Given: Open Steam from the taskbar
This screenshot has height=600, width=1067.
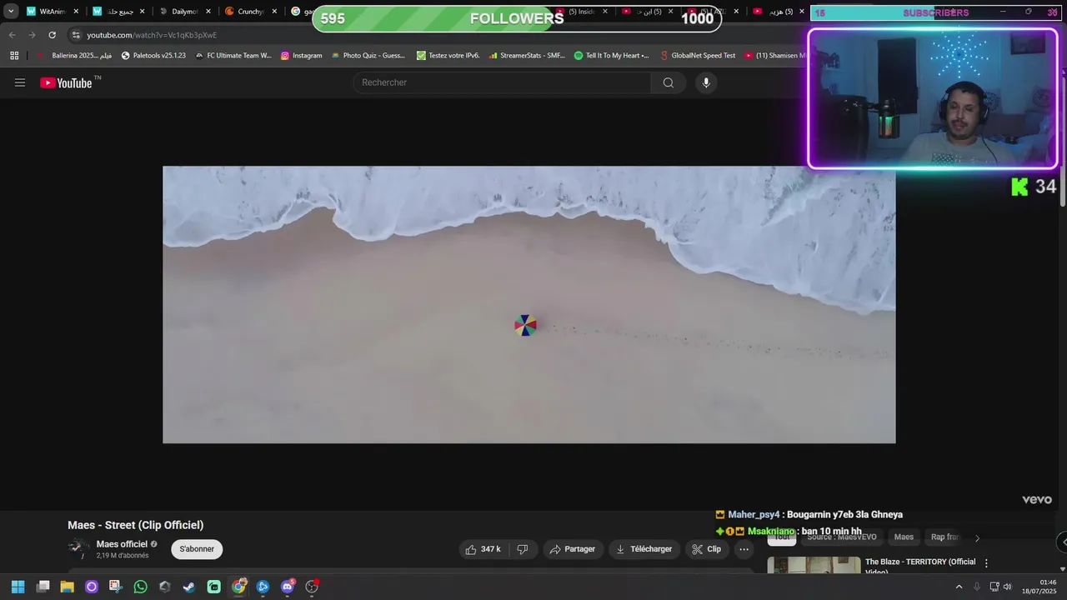Looking at the screenshot, I should [x=189, y=587].
